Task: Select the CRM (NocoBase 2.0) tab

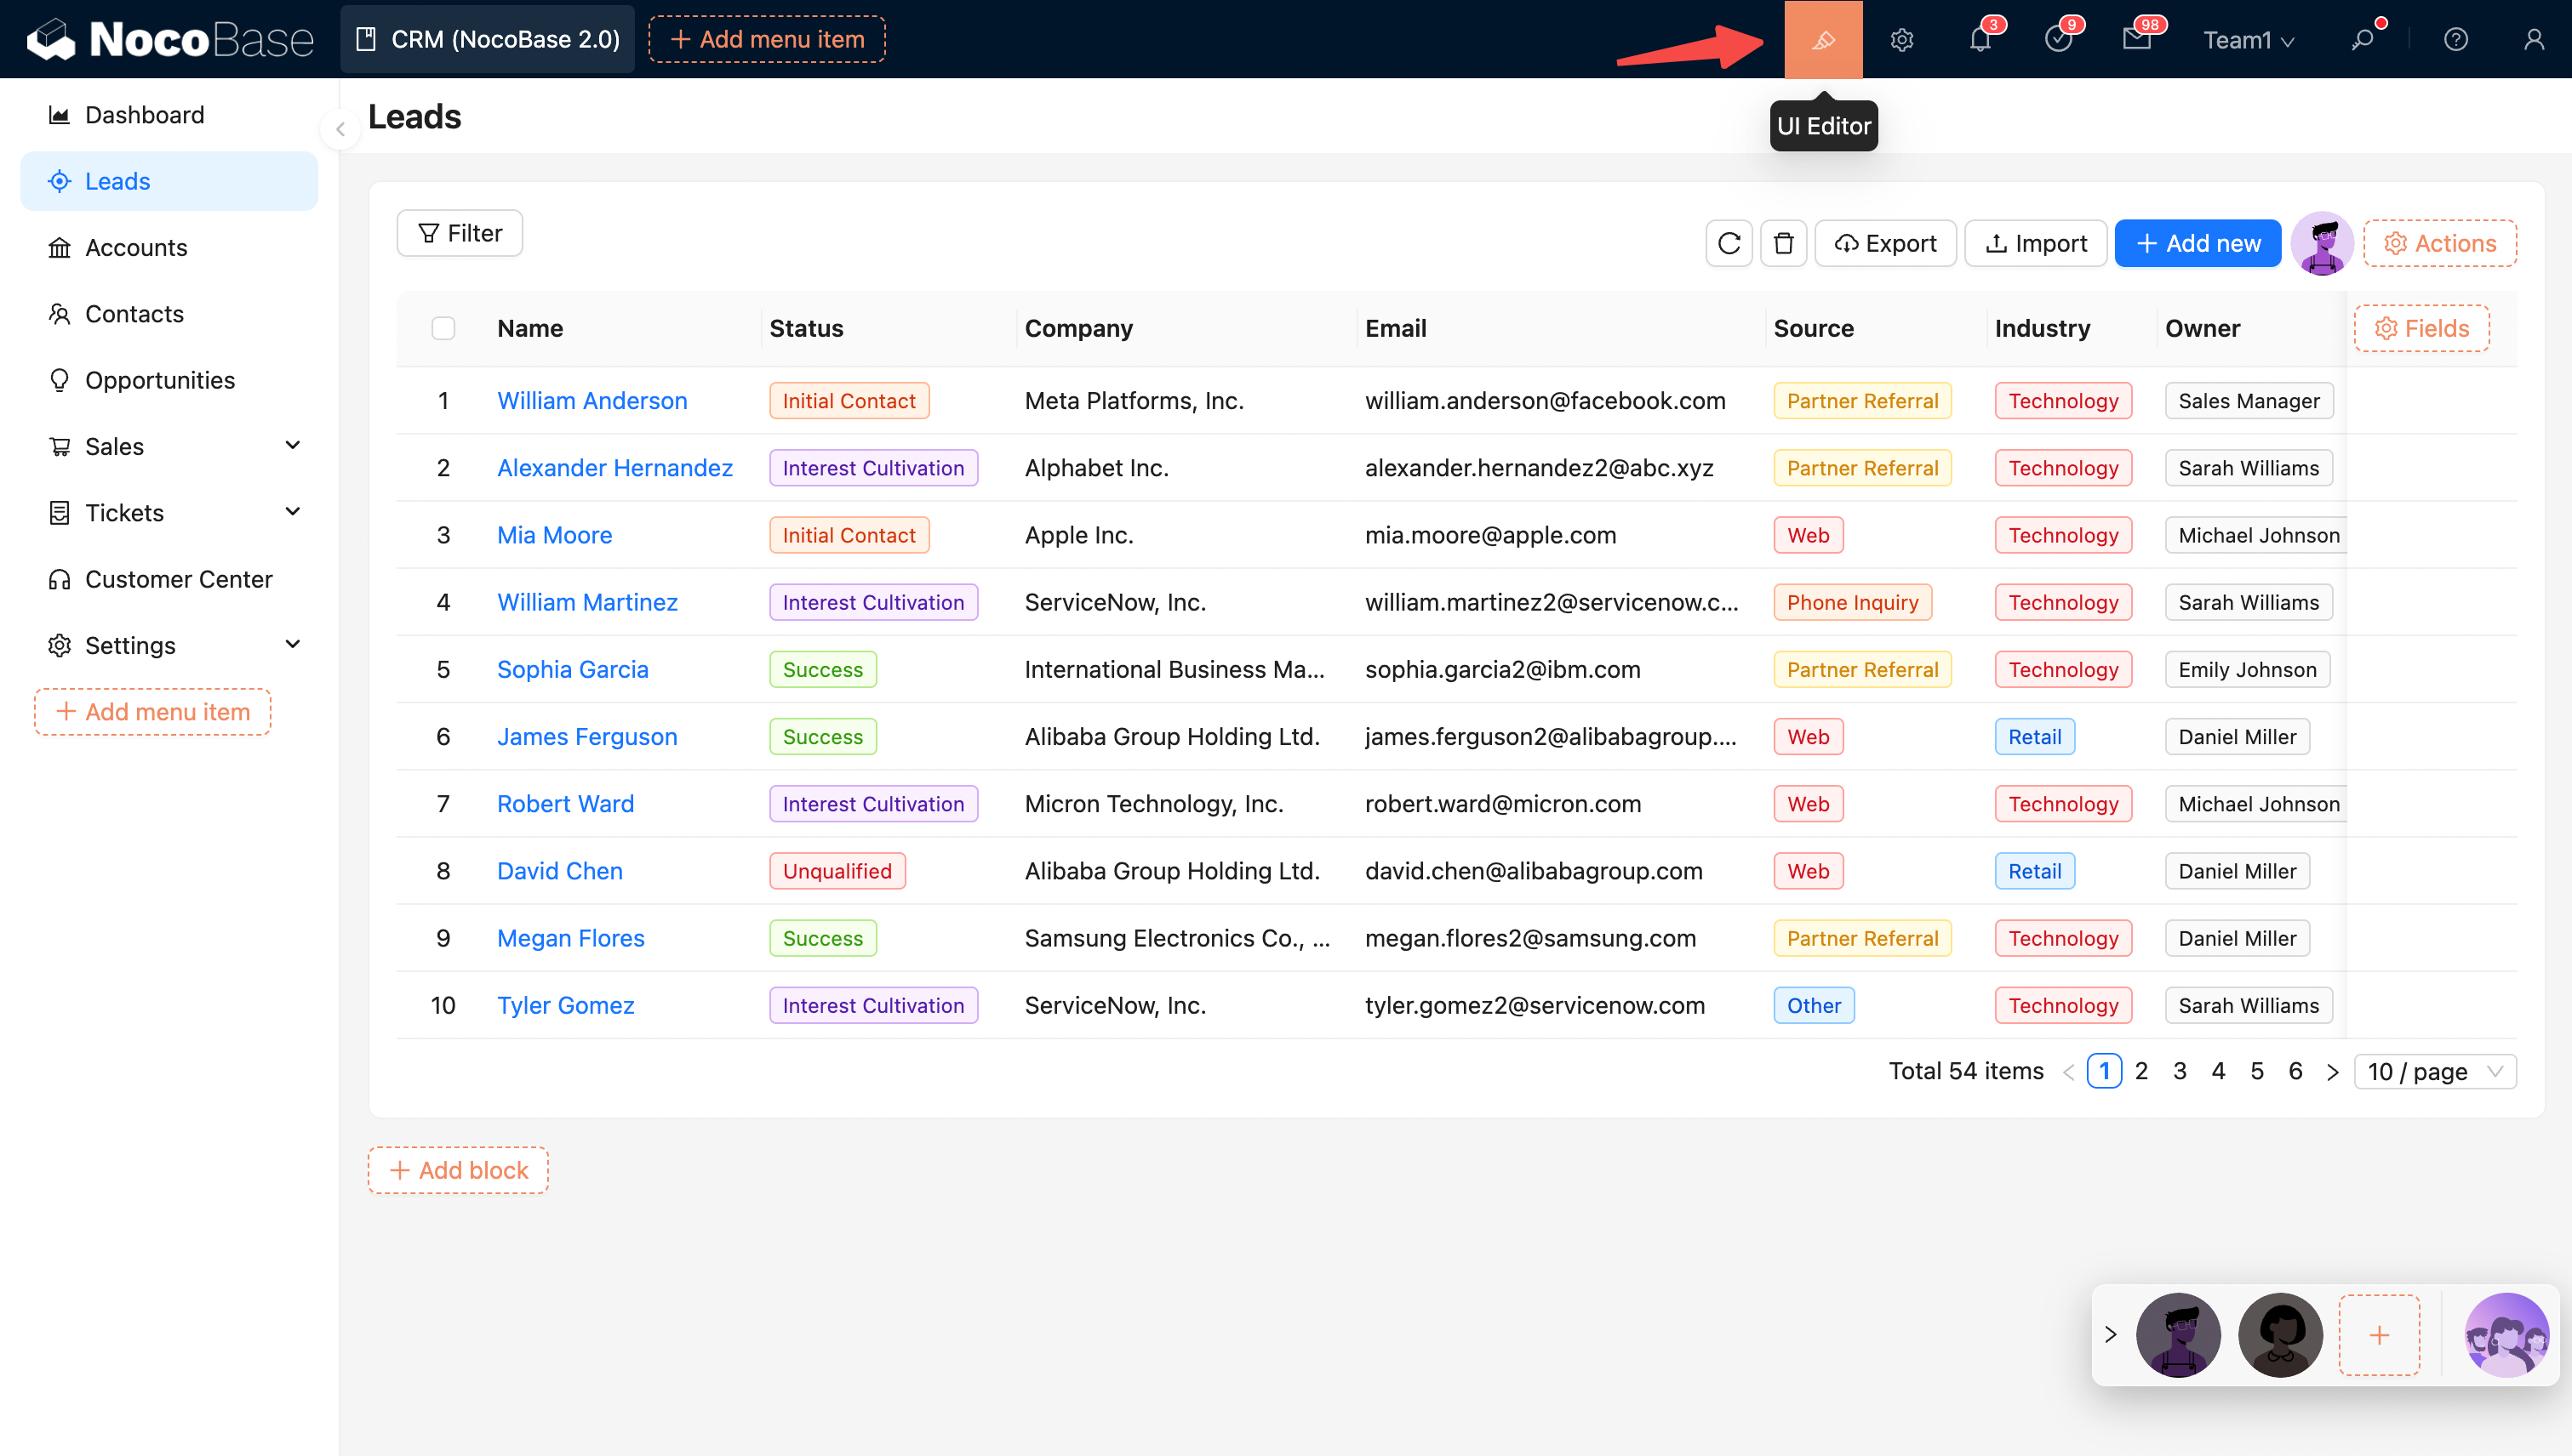Action: (489, 40)
